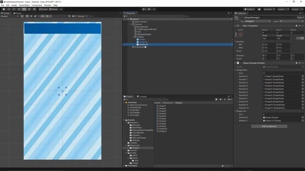Switch to the Console tab
305x171 pixels.
[142, 96]
